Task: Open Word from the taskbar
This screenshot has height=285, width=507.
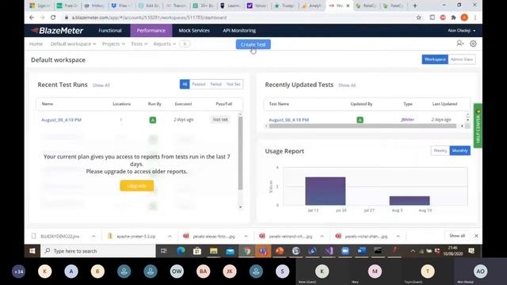Action: coord(361,251)
